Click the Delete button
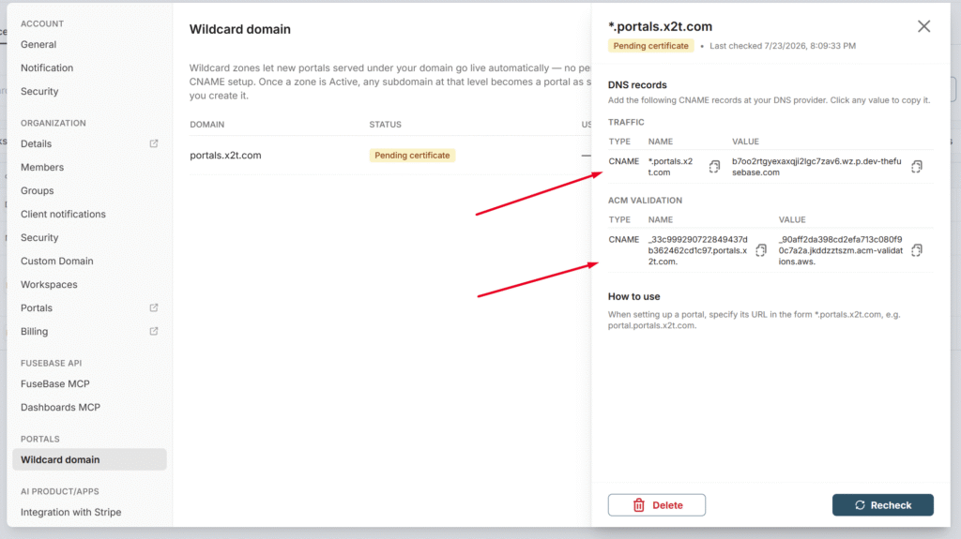 click(x=656, y=505)
